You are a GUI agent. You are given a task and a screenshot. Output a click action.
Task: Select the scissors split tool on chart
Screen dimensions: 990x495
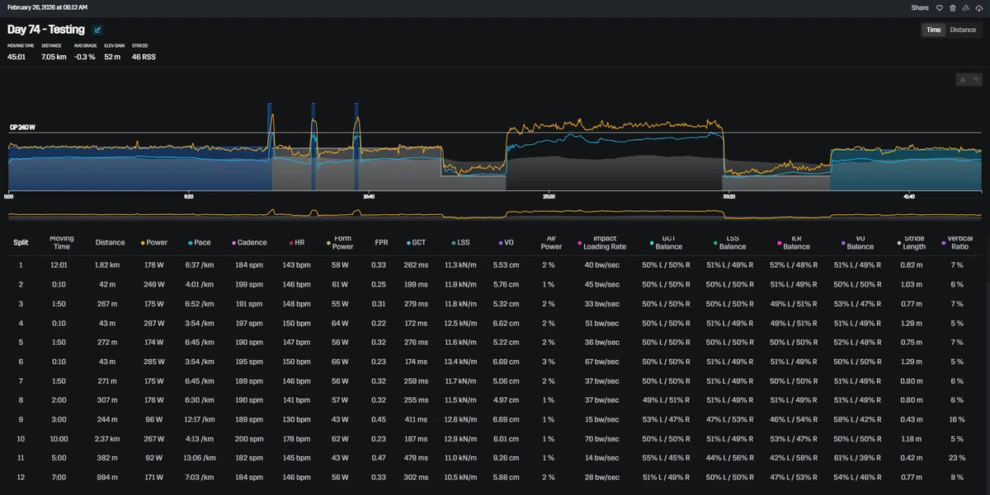tap(963, 80)
